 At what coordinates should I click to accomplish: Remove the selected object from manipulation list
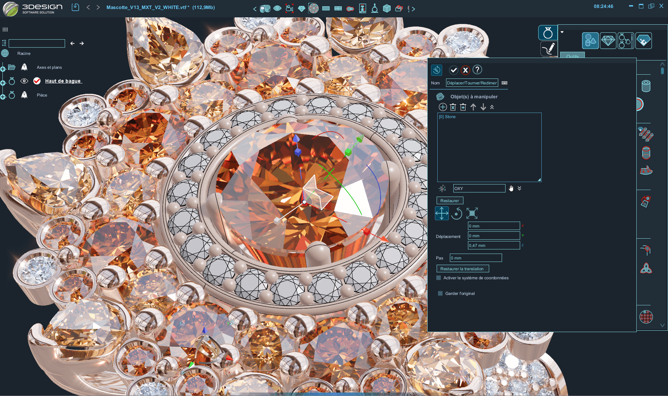click(453, 107)
